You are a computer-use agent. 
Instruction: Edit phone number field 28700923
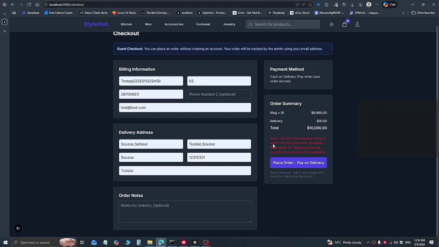tap(151, 94)
